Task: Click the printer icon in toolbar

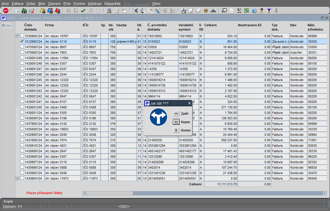Action: point(109,11)
